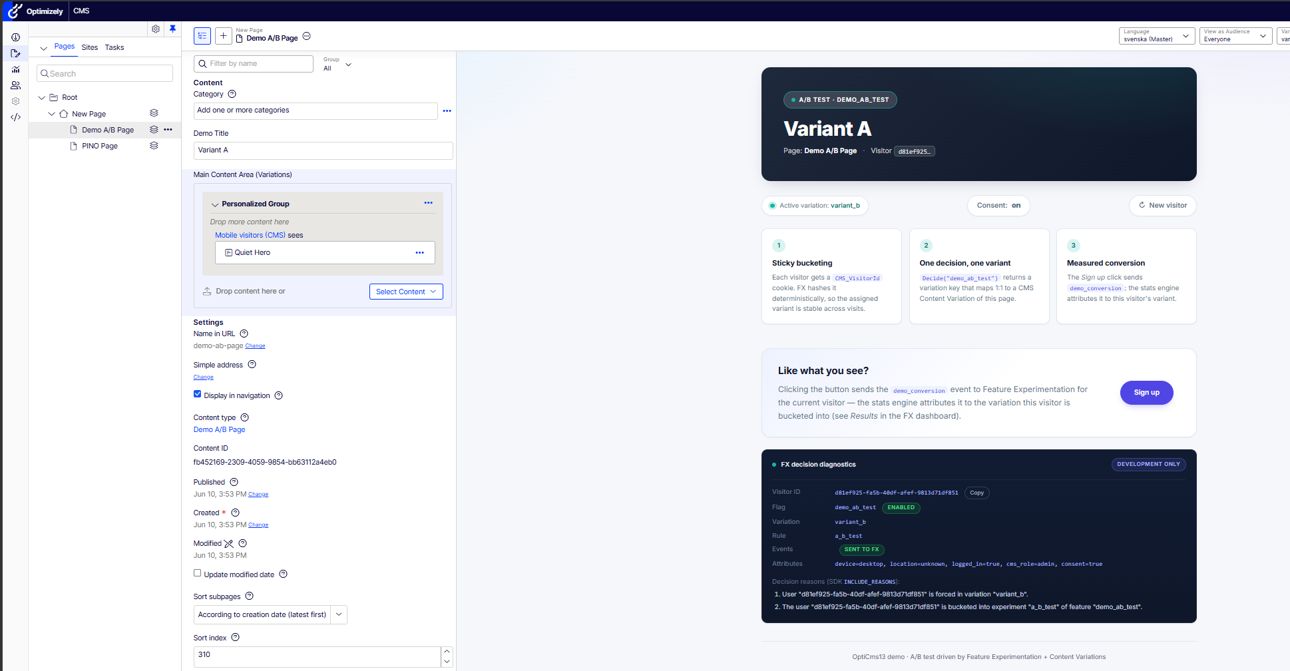1290x671 pixels.
Task: Click the layers icon on PINO Page row
Action: (154, 146)
